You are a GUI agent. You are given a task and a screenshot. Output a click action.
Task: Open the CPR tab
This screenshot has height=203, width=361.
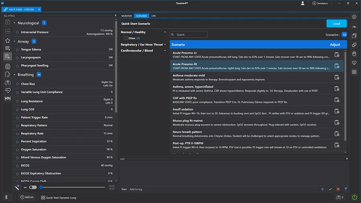pyautogui.click(x=154, y=16)
